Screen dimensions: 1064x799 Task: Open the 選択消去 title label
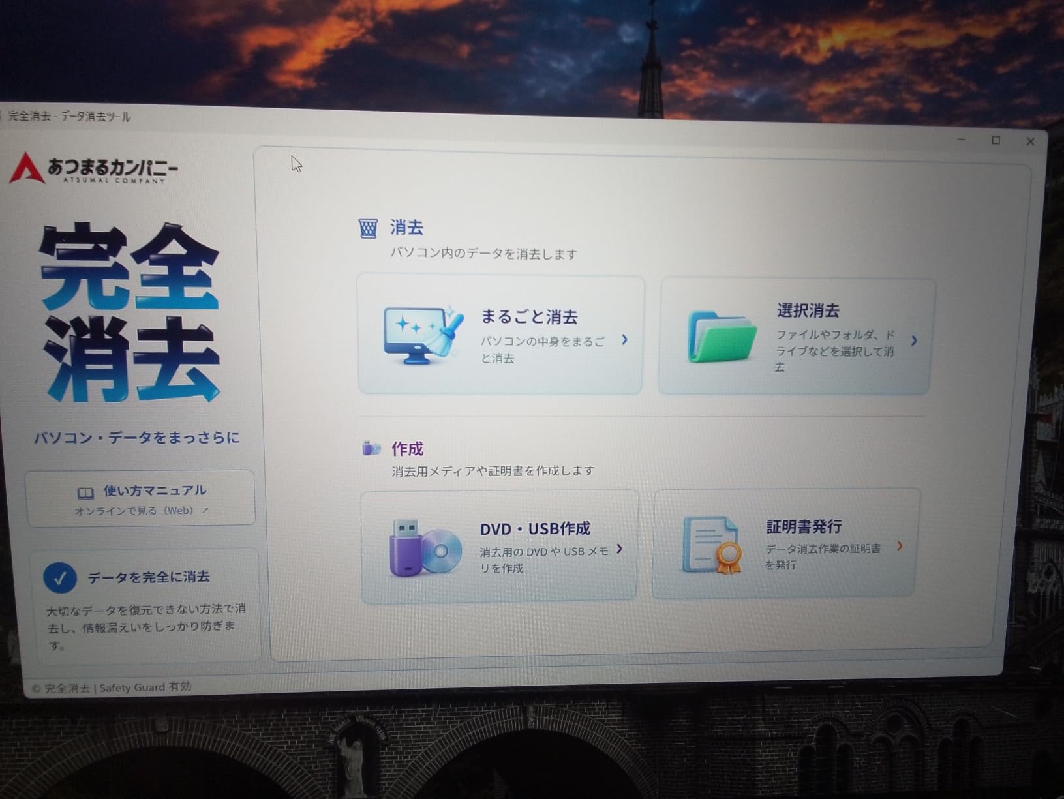coord(808,310)
